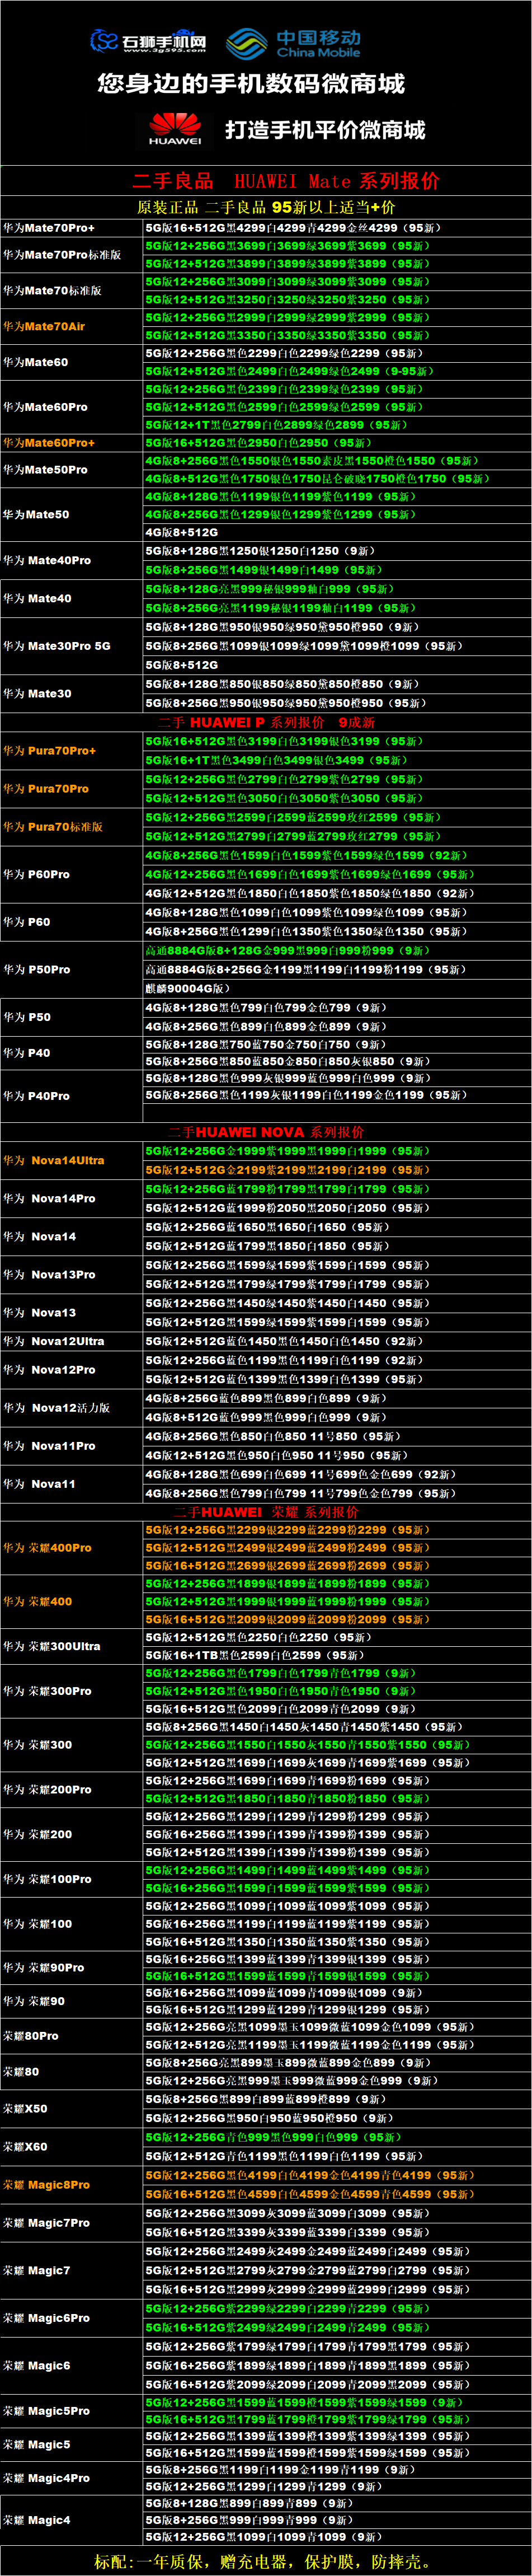Click the 荣耀 Magic8Pro model label
Viewport: 532px width, 2576px height.
pyautogui.click(x=47, y=2185)
